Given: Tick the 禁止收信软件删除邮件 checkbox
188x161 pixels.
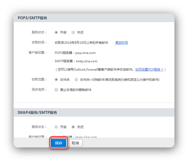Looking at the screenshot, I should point(56,90).
